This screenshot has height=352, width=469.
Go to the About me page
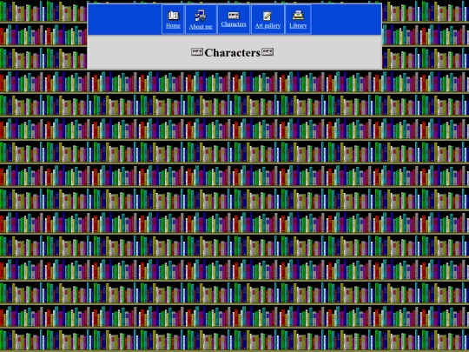point(201,27)
